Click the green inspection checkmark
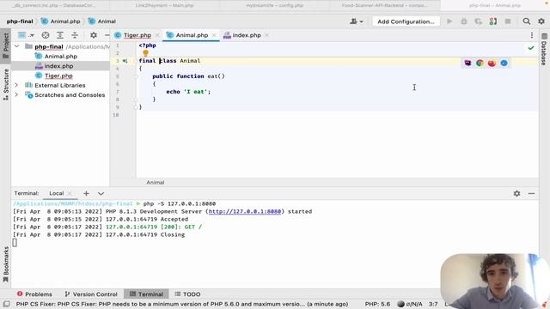Viewport: 550px width, 309px height. [x=531, y=48]
